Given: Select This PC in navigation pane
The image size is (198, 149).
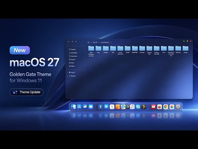Looking at the screenshot, I should point(72,73).
